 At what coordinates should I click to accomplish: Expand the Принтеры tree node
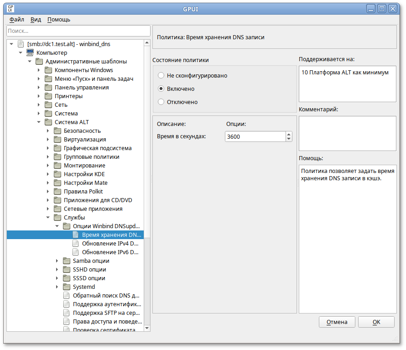(39, 96)
